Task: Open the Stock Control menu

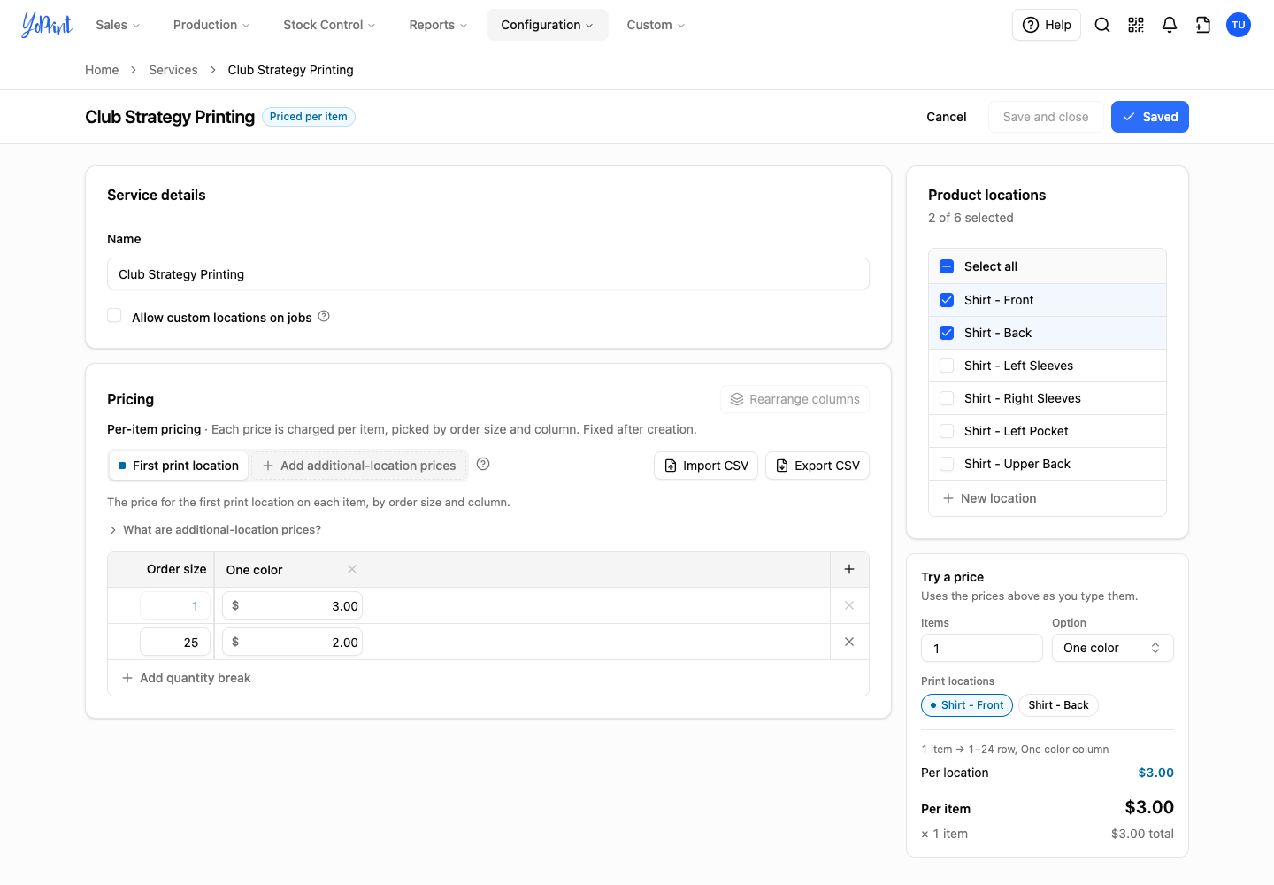Action: (329, 25)
